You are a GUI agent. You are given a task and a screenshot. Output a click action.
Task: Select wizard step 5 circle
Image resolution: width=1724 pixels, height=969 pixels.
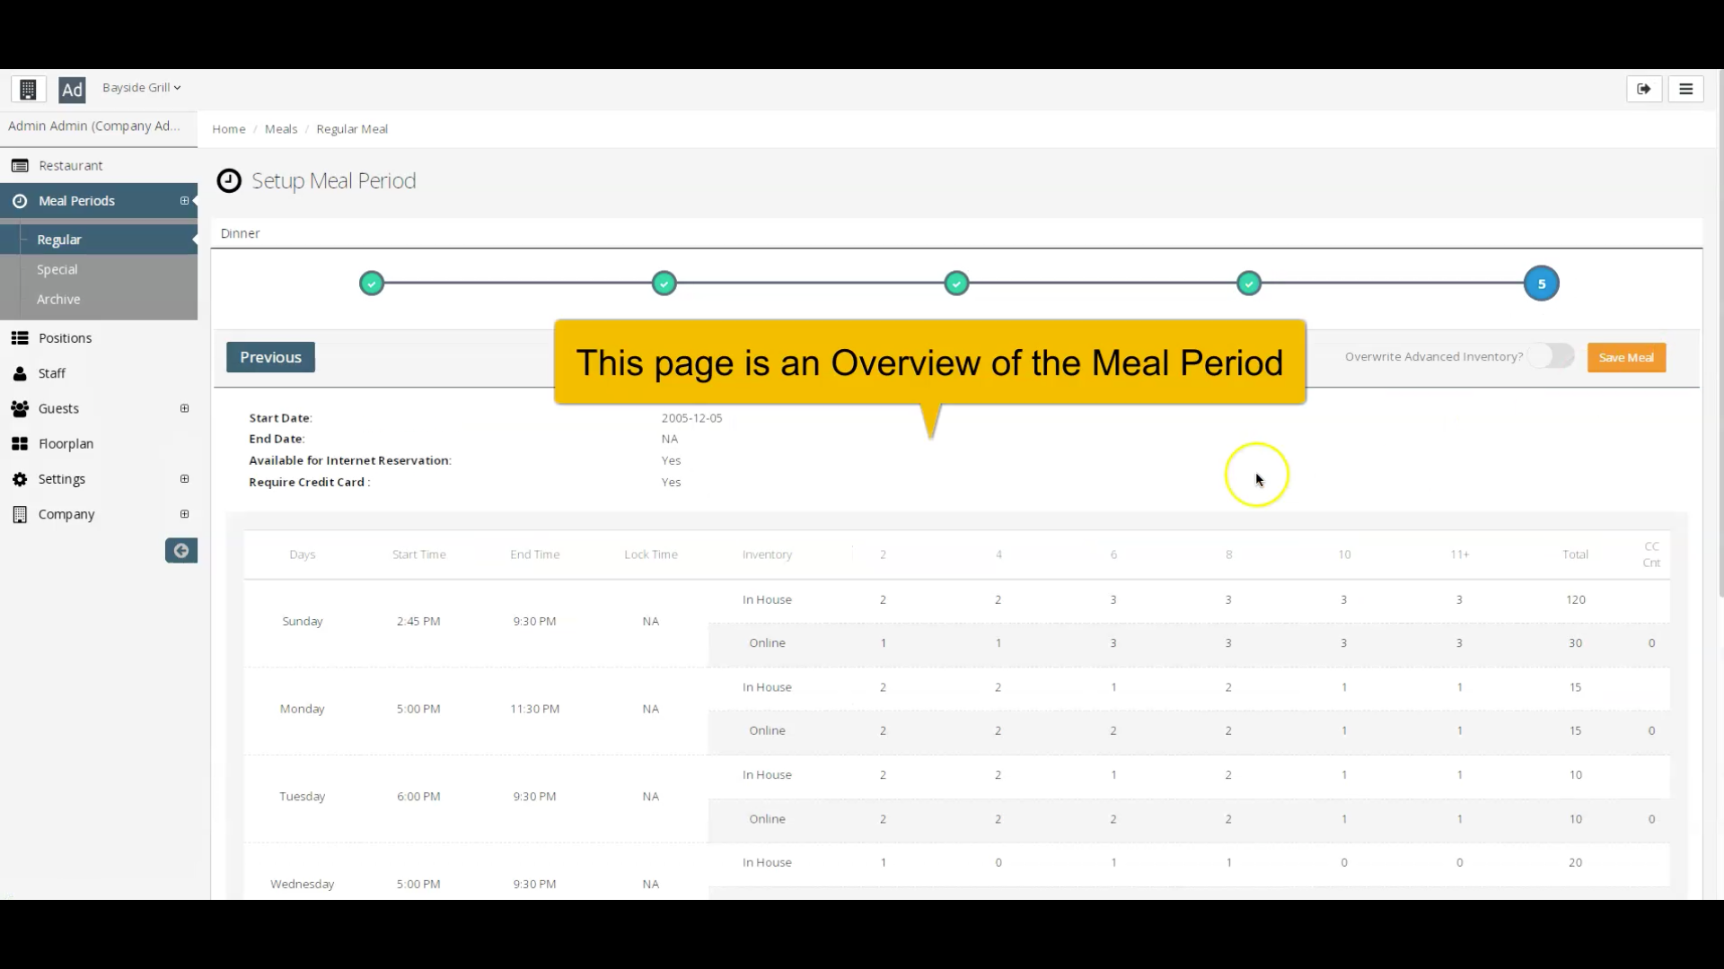1542,284
